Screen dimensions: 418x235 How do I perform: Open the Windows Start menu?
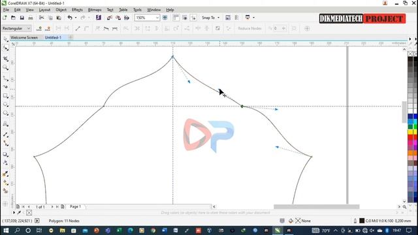6,230
